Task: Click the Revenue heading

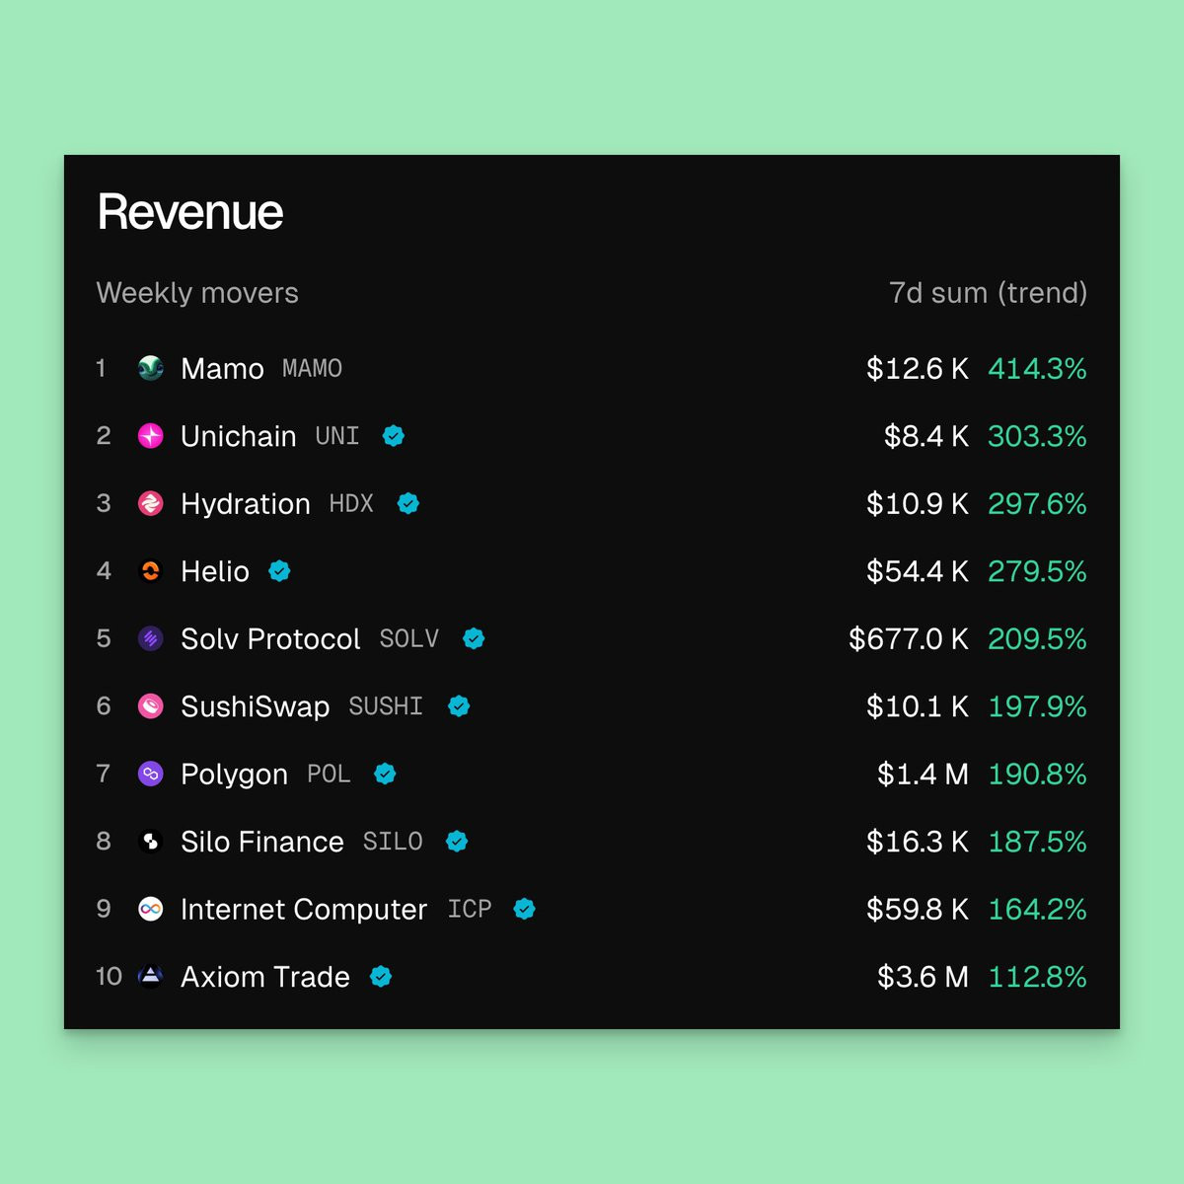Action: (190, 212)
